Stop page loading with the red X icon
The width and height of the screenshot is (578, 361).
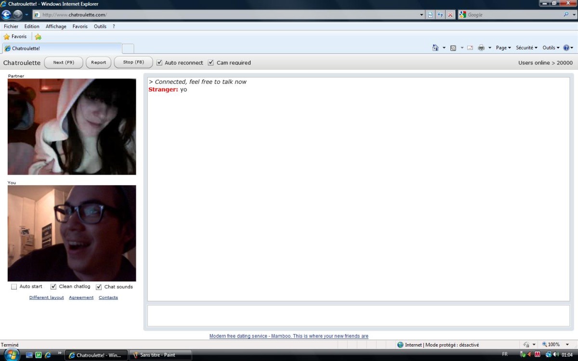(451, 15)
